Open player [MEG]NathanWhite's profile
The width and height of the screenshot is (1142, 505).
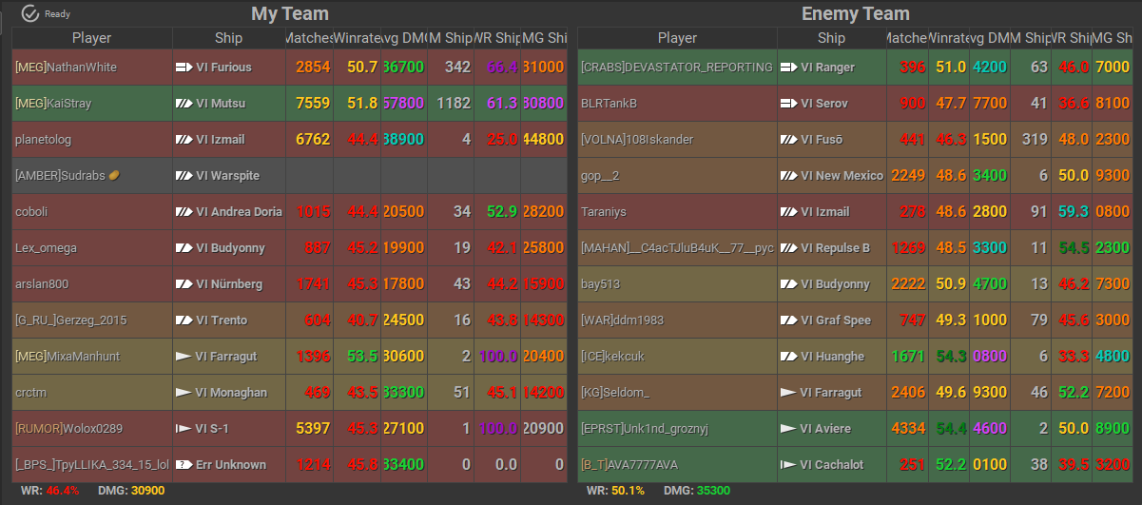(x=66, y=68)
